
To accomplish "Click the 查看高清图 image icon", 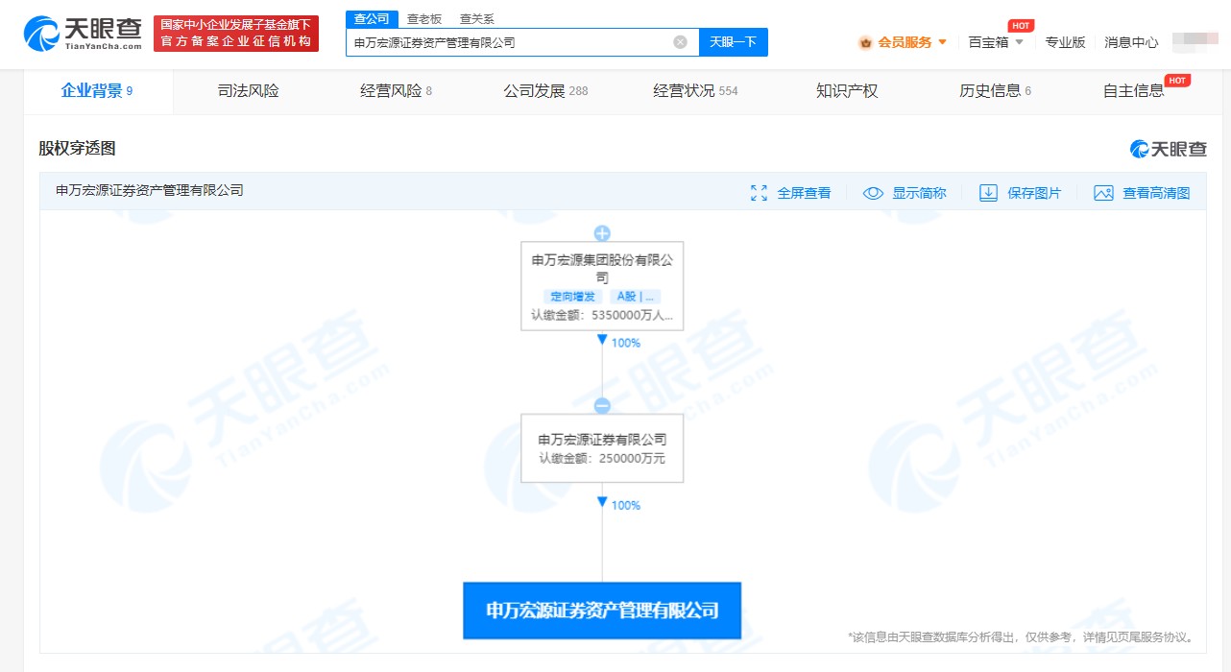I will pyautogui.click(x=1103, y=193).
